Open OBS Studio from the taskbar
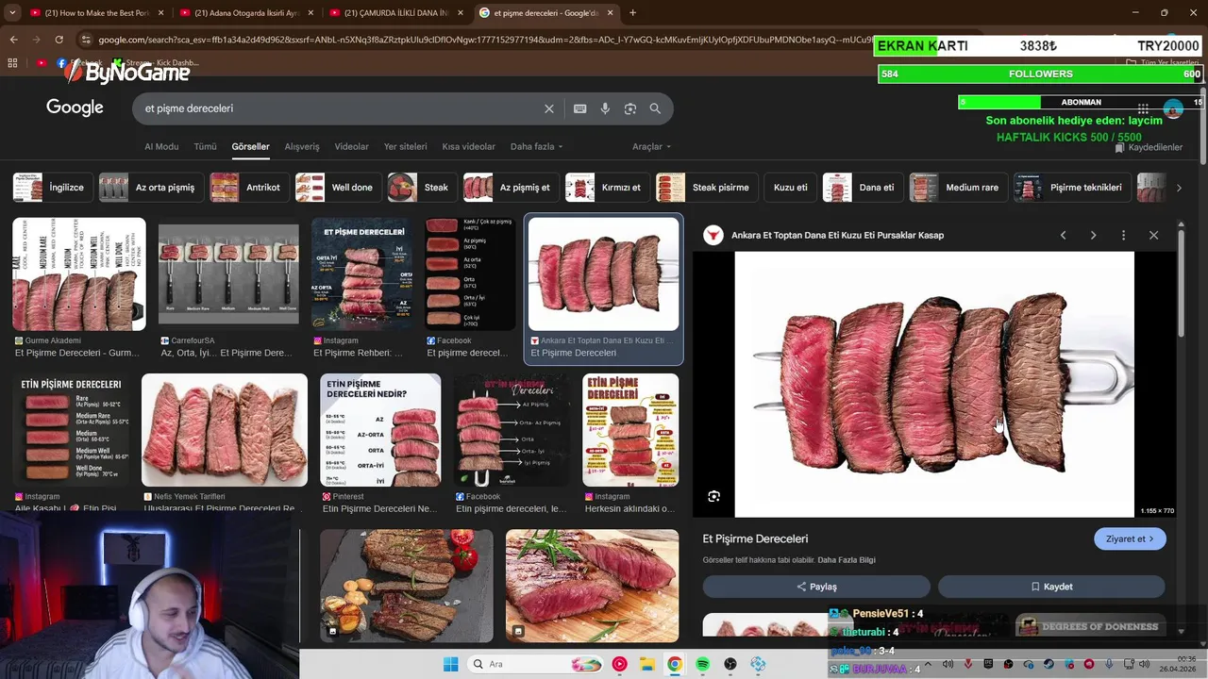The width and height of the screenshot is (1208, 679). (730, 664)
